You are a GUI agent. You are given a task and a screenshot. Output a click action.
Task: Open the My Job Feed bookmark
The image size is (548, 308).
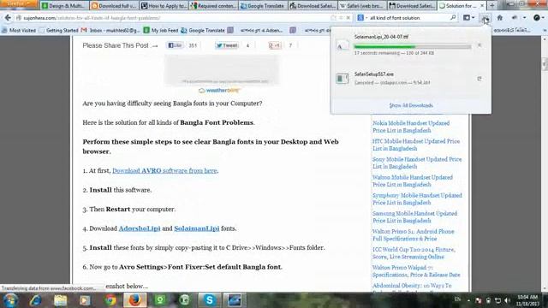(x=161, y=31)
